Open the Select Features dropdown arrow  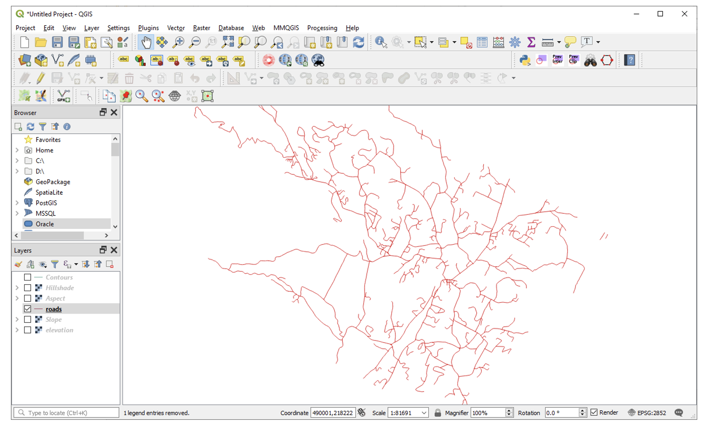[432, 43]
